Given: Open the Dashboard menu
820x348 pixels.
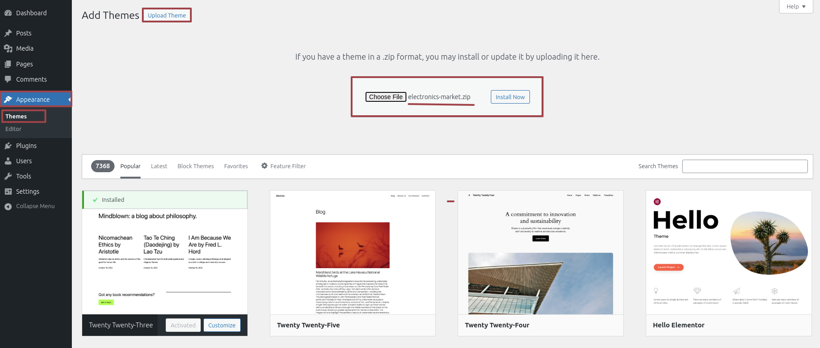Looking at the screenshot, I should tap(36, 13).
